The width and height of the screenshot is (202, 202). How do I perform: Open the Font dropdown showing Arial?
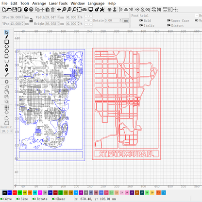click(169, 16)
